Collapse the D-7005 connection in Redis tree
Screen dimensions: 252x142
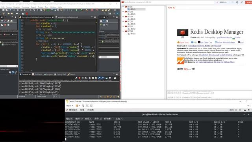(123, 26)
